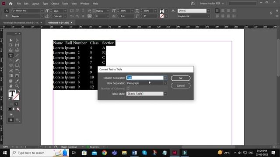The width and height of the screenshot is (280, 157).
Task: Select the Pen tool
Action: 10,61
